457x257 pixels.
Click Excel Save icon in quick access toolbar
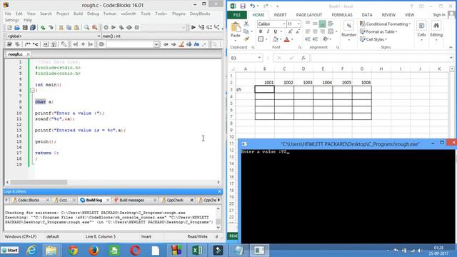[243, 6]
